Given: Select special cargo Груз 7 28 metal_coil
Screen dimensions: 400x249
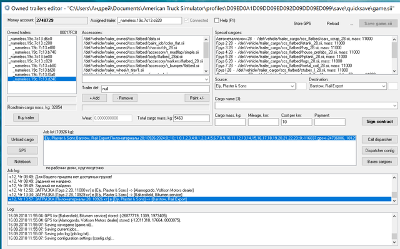Looking at the screenshot, I should 303,66.
